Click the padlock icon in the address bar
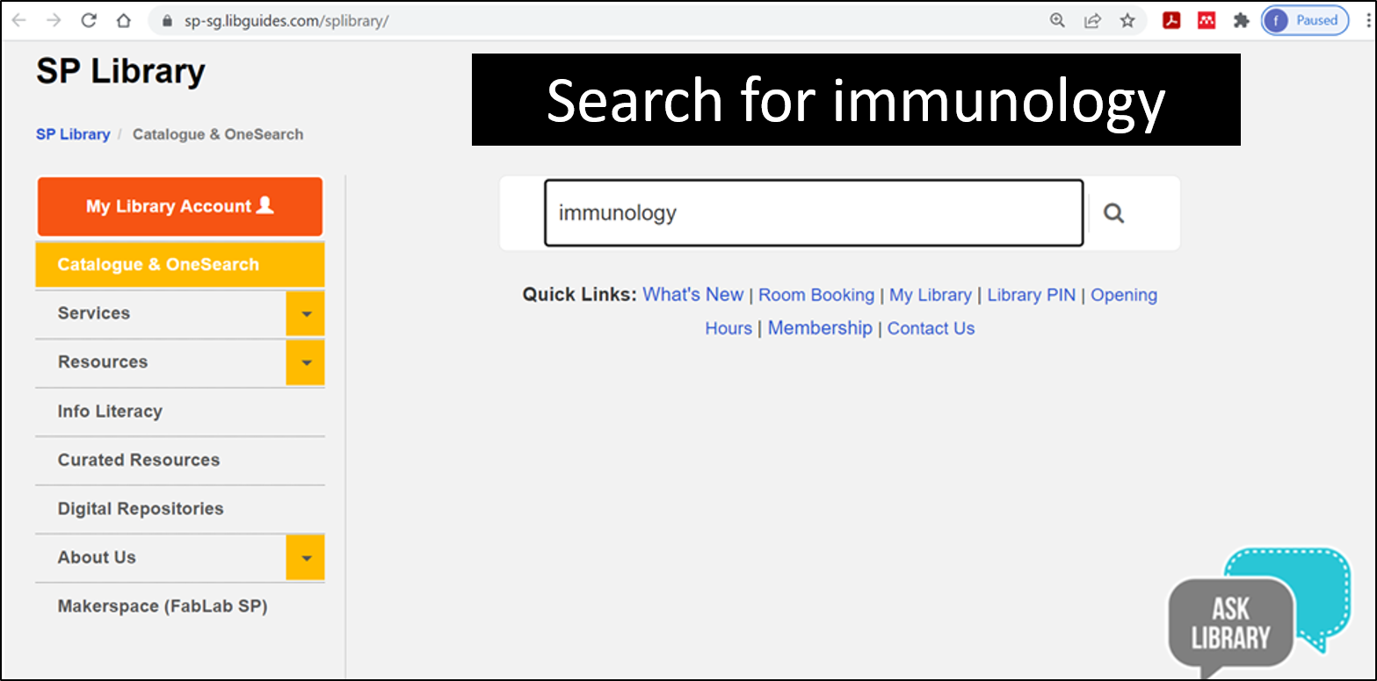 [166, 20]
